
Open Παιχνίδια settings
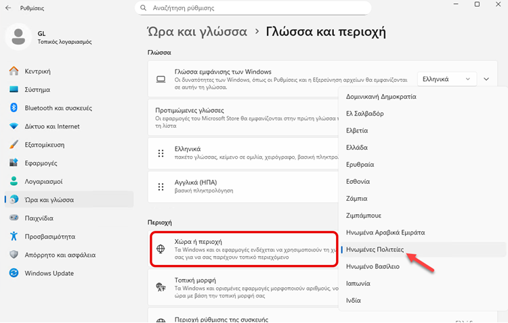pos(40,218)
